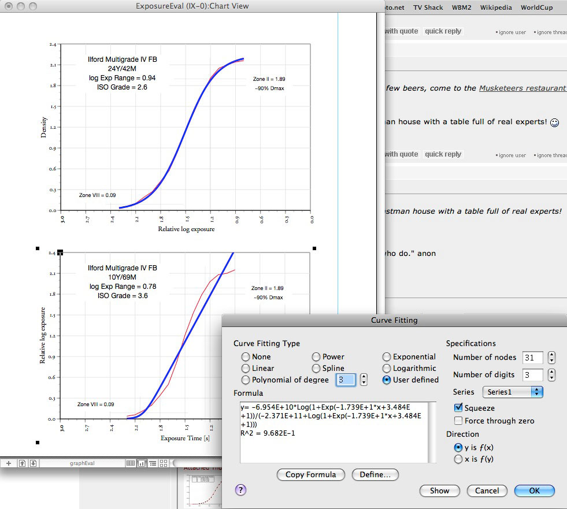Enable Force through zero

(x=458, y=421)
